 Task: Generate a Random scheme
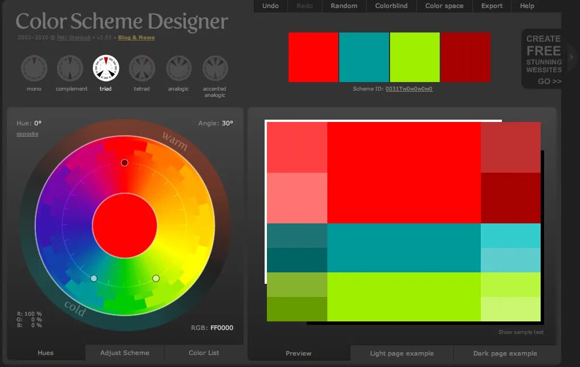(344, 6)
